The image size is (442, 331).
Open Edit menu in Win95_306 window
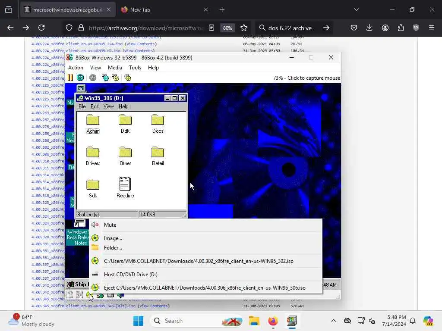(x=95, y=106)
